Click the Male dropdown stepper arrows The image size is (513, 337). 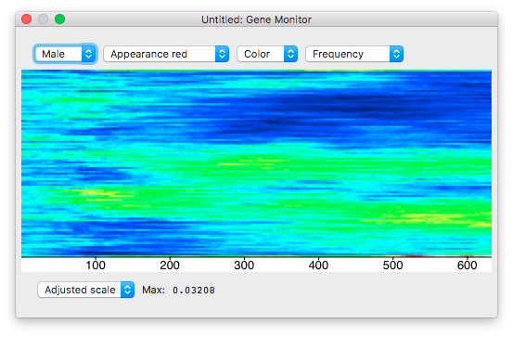88,54
